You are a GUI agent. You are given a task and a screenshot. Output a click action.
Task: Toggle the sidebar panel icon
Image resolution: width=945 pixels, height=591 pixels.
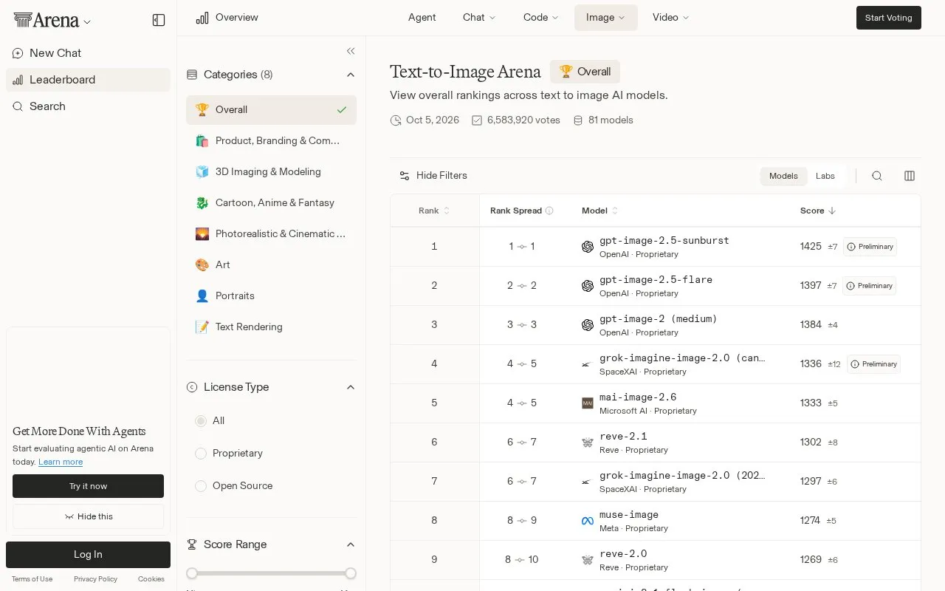click(x=159, y=20)
